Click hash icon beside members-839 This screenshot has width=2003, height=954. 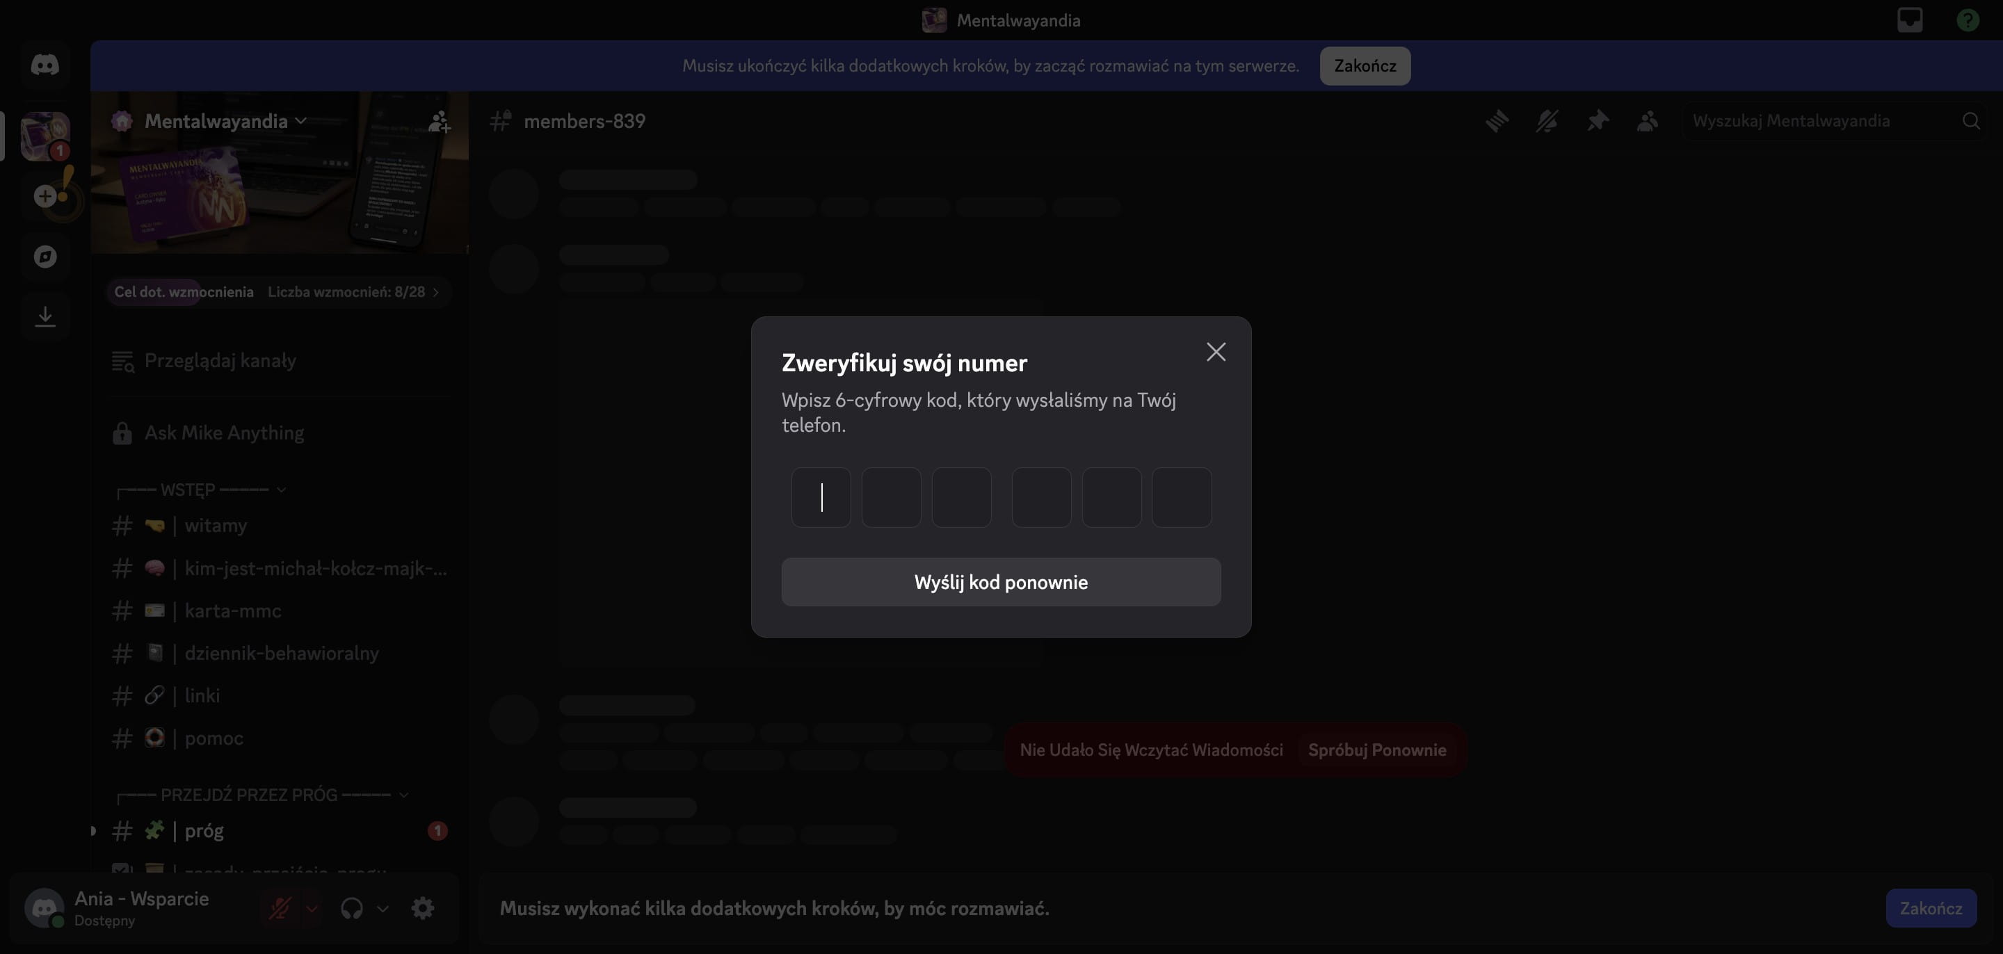pos(500,121)
